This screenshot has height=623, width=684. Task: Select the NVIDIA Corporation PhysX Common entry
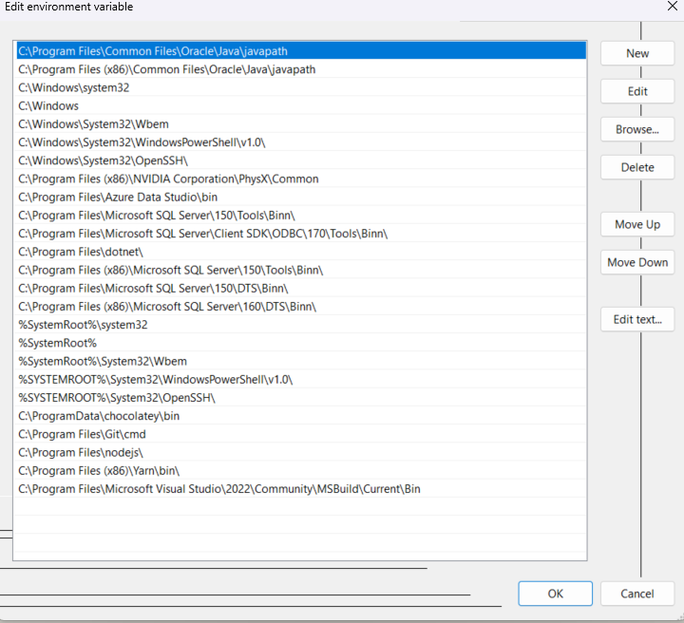(x=301, y=179)
